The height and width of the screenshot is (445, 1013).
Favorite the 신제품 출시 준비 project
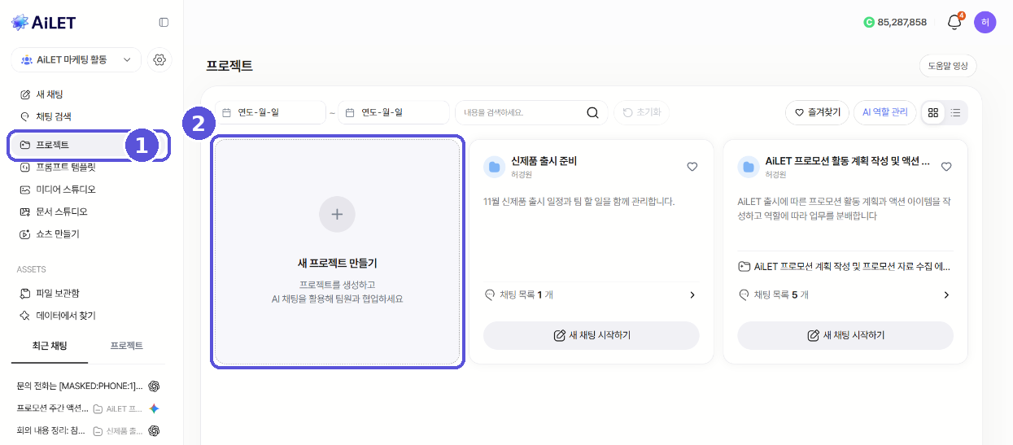pyautogui.click(x=692, y=167)
